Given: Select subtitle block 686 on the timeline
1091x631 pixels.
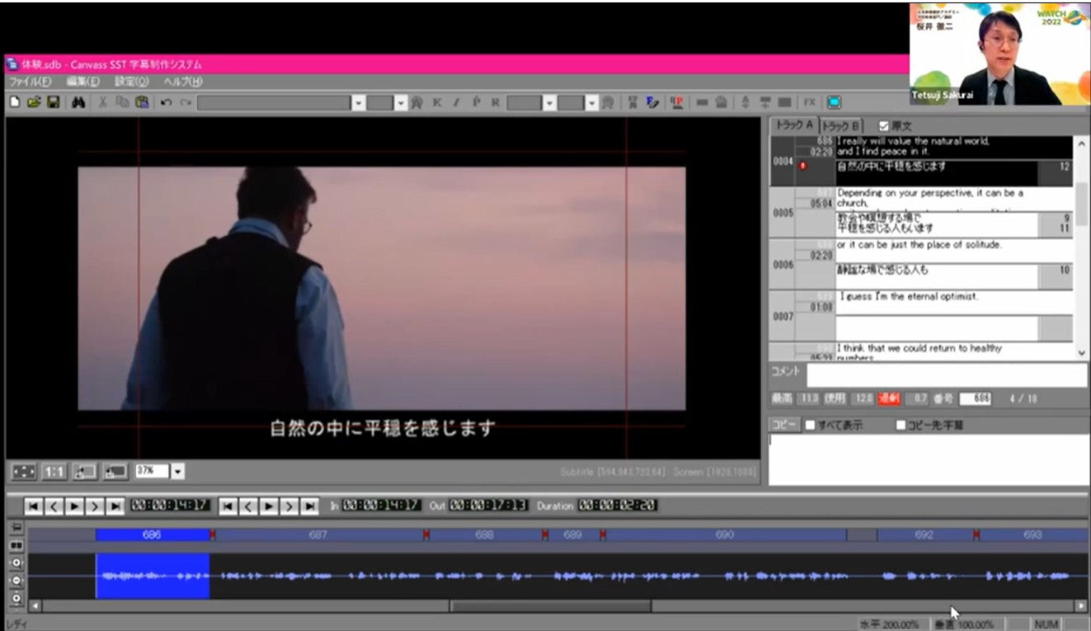Looking at the screenshot, I should [x=153, y=534].
